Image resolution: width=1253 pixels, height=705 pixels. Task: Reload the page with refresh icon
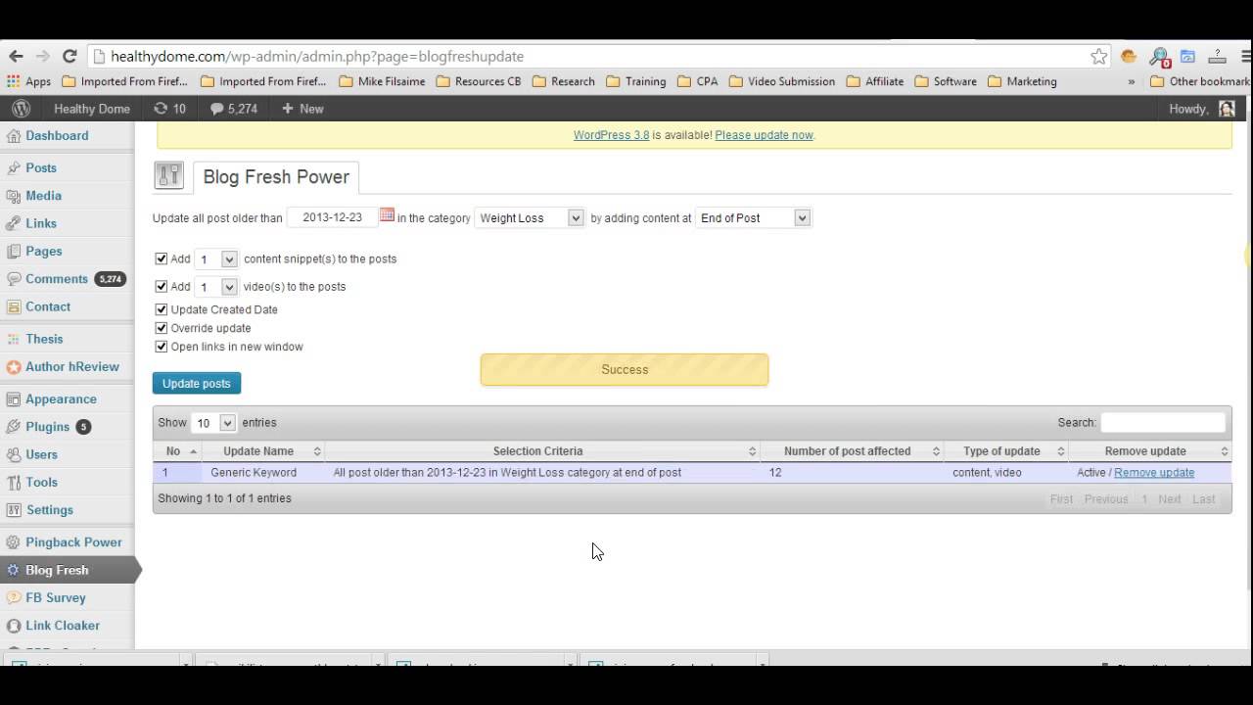click(x=70, y=57)
